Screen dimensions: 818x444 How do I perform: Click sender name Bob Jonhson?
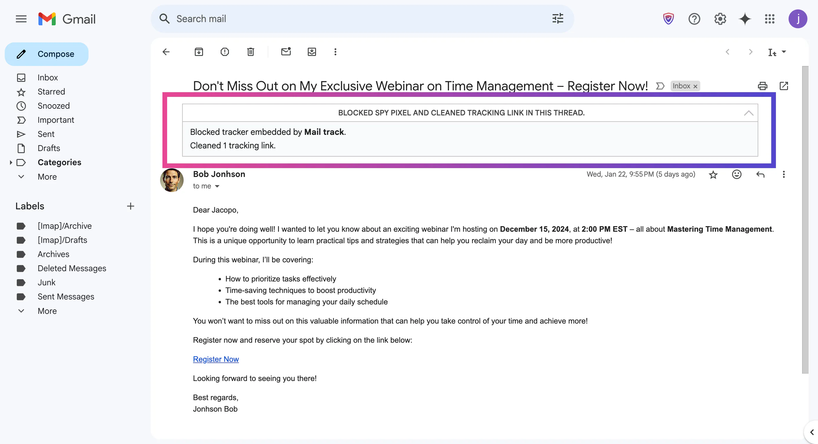(x=219, y=174)
